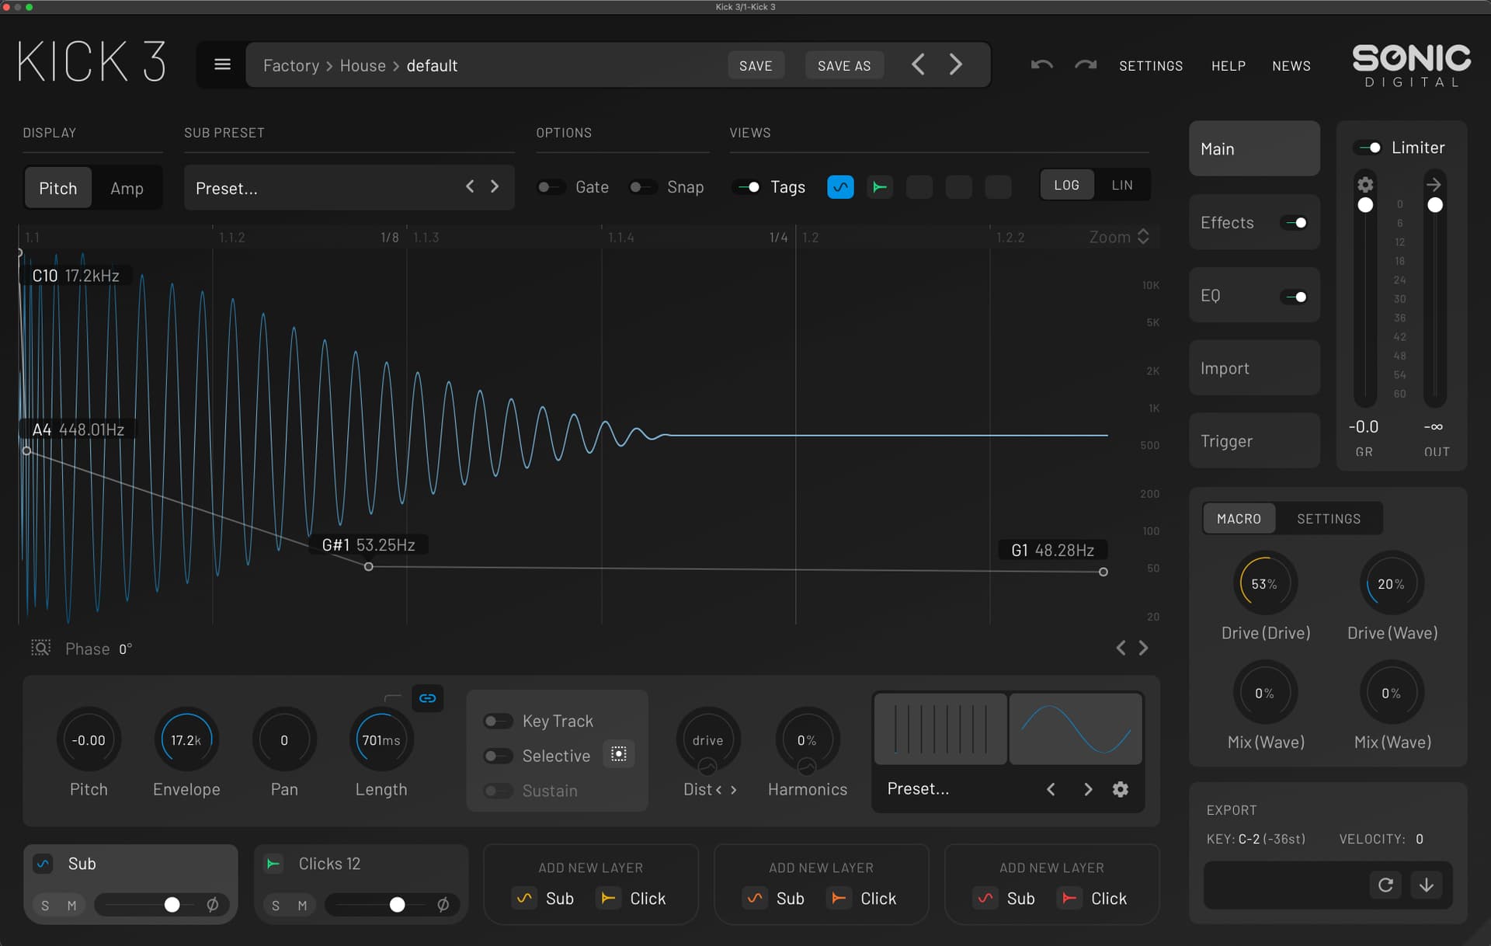Disable the Effects toggle

coord(1295,223)
